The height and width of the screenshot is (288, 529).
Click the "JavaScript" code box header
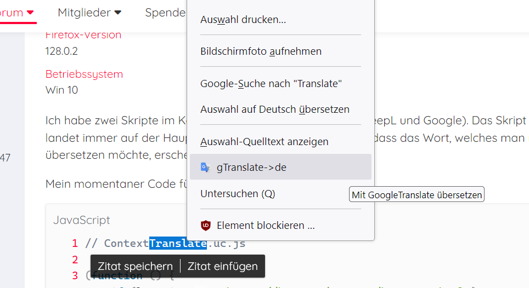pos(81,220)
